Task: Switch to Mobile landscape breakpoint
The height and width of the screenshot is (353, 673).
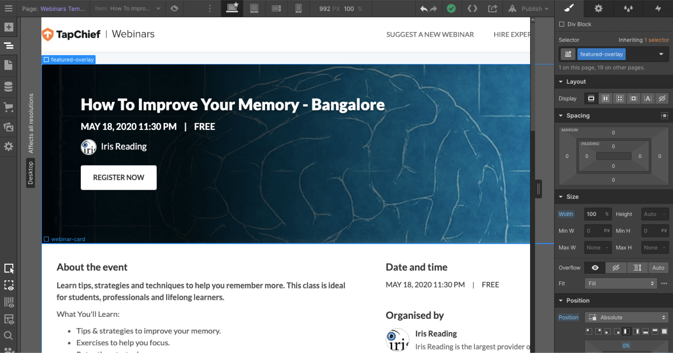Action: [276, 8]
